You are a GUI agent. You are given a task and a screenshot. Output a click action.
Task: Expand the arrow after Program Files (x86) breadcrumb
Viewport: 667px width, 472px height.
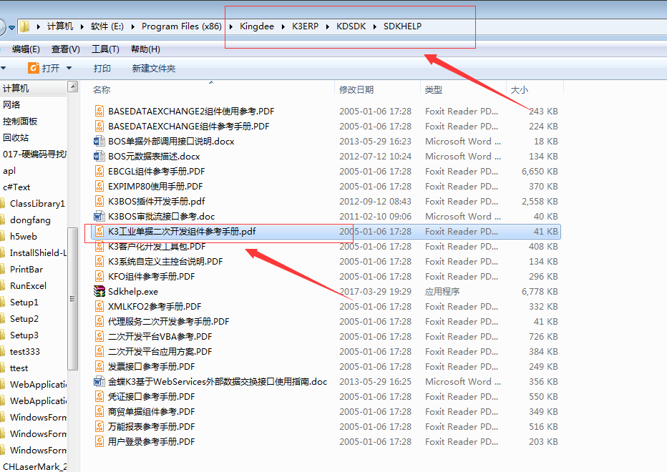[231, 26]
